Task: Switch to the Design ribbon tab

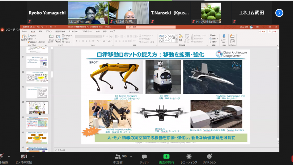Action: pyautogui.click(x=49, y=31)
